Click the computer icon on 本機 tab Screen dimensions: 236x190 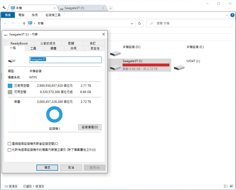(x=13, y=8)
